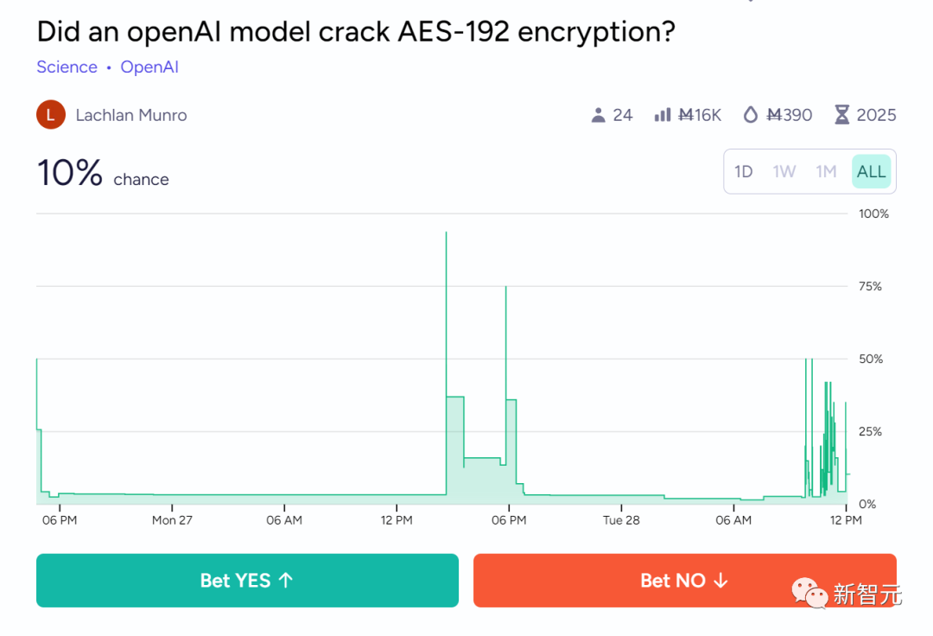This screenshot has width=933, height=636.
Task: Select the 1M time range
Action: [826, 171]
